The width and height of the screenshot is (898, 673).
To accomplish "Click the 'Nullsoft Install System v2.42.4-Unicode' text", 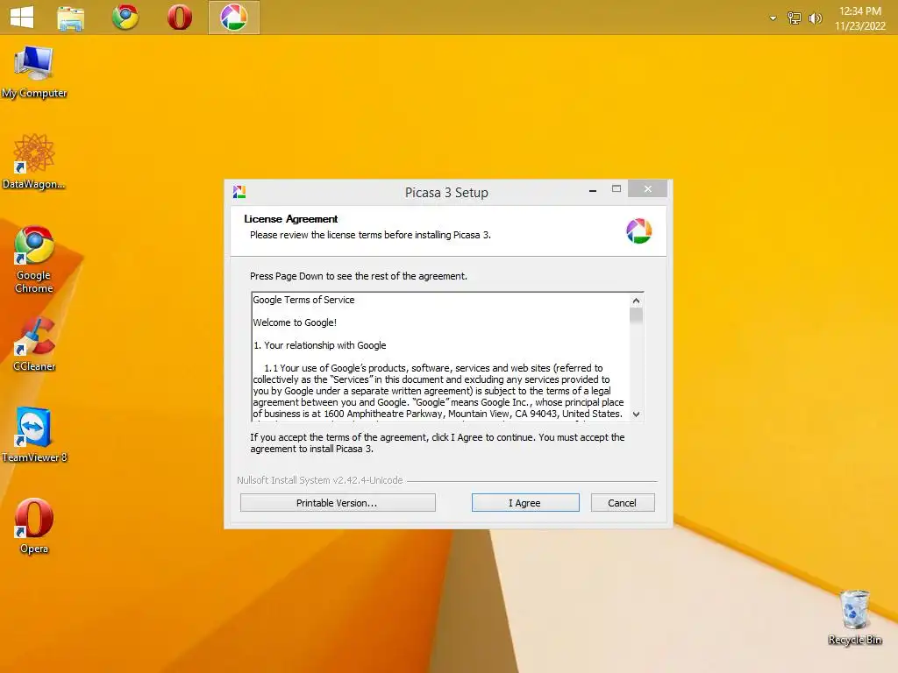I will tap(319, 480).
